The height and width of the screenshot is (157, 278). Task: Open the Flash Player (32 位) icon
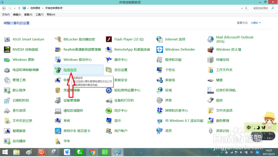pos(109,39)
